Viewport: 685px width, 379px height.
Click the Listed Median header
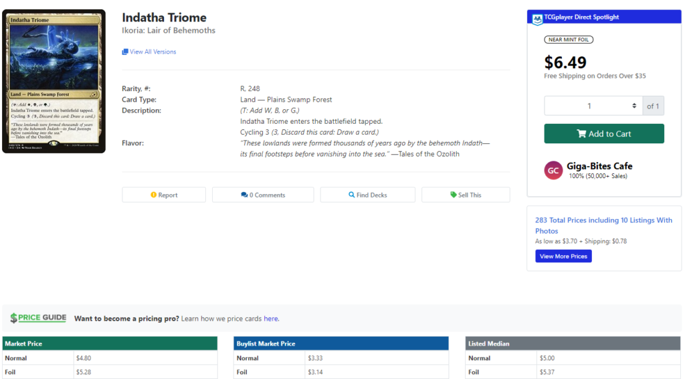coord(573,344)
